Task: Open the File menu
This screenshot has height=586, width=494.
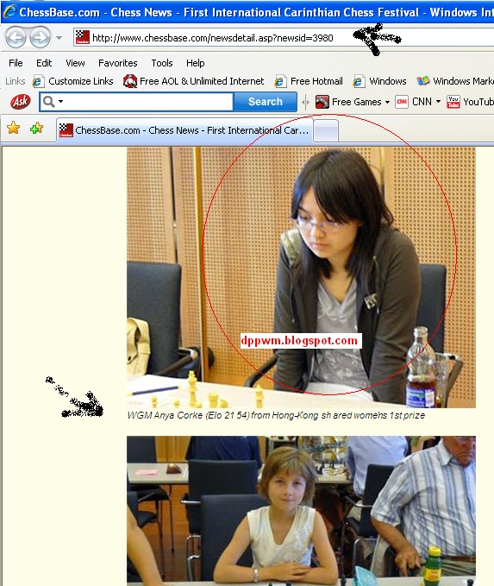Action: pyautogui.click(x=16, y=63)
